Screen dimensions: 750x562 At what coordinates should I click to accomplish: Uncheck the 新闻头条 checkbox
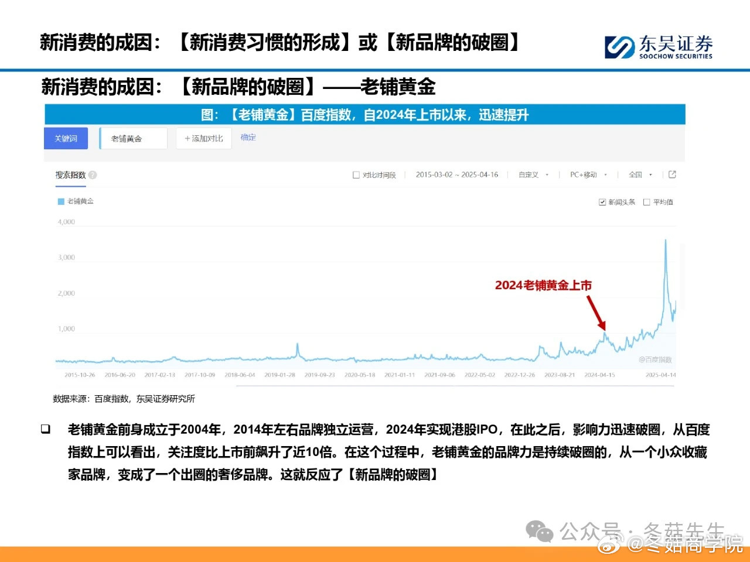tap(602, 202)
